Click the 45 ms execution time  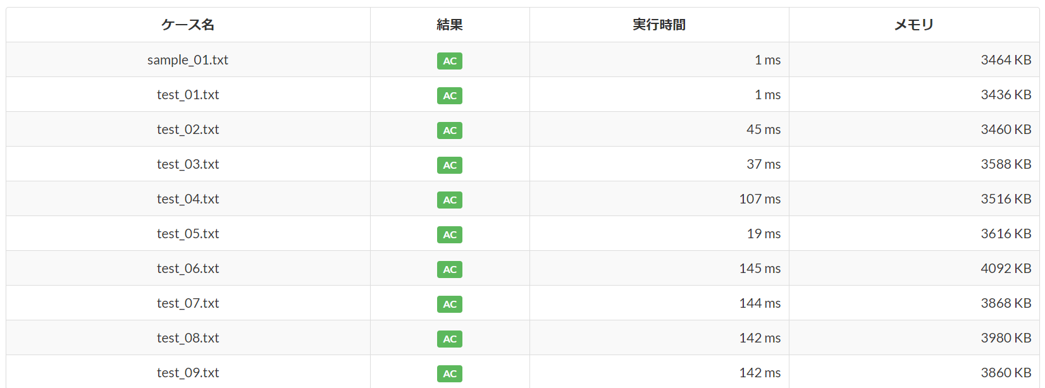click(764, 130)
